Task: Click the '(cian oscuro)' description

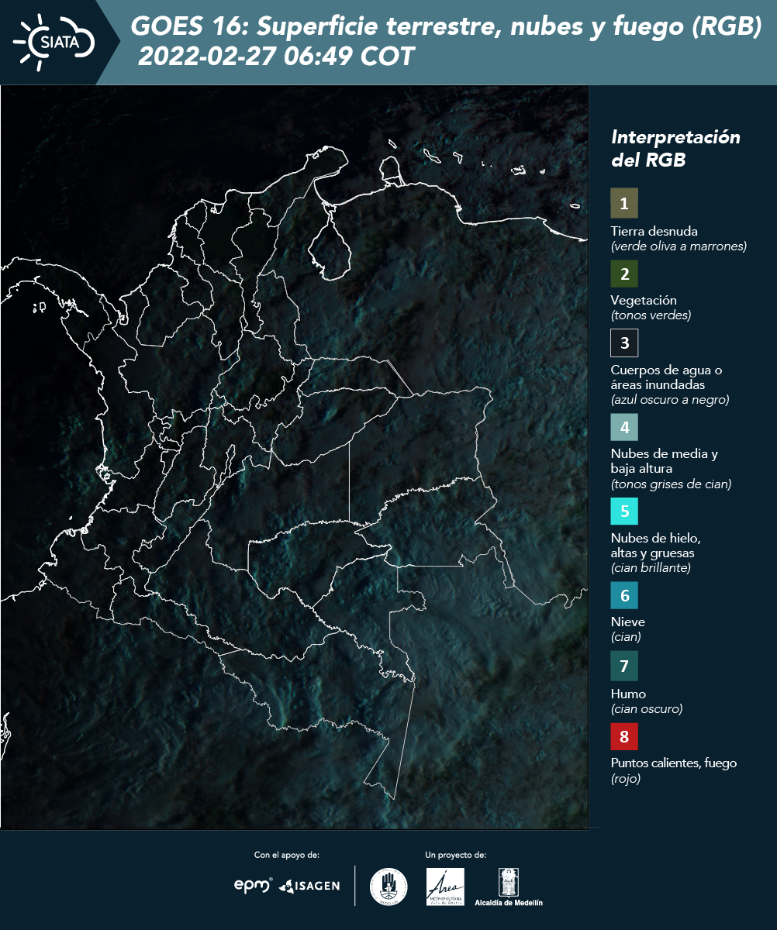Action: pos(647,709)
